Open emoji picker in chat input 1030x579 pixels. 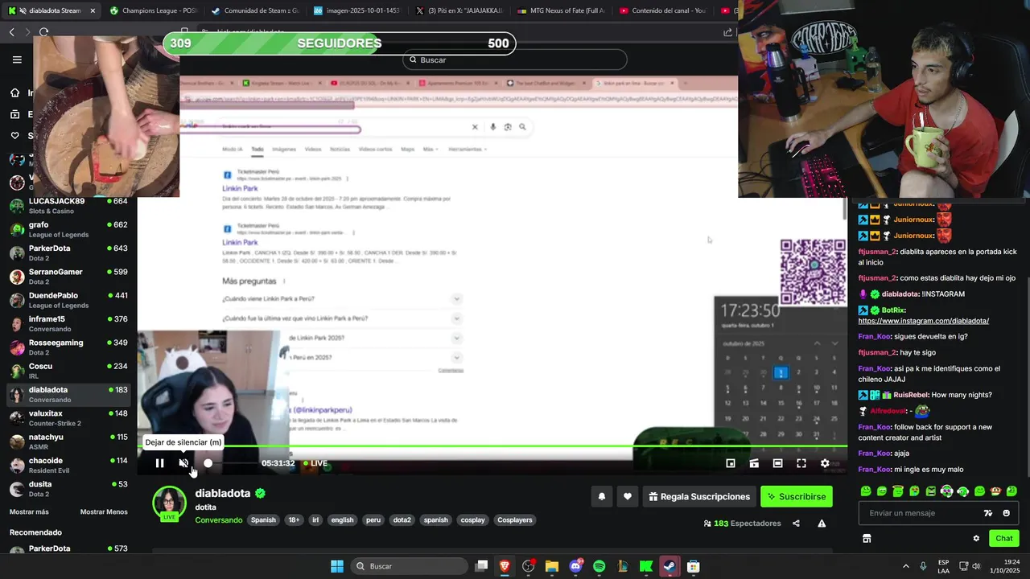(x=1006, y=513)
